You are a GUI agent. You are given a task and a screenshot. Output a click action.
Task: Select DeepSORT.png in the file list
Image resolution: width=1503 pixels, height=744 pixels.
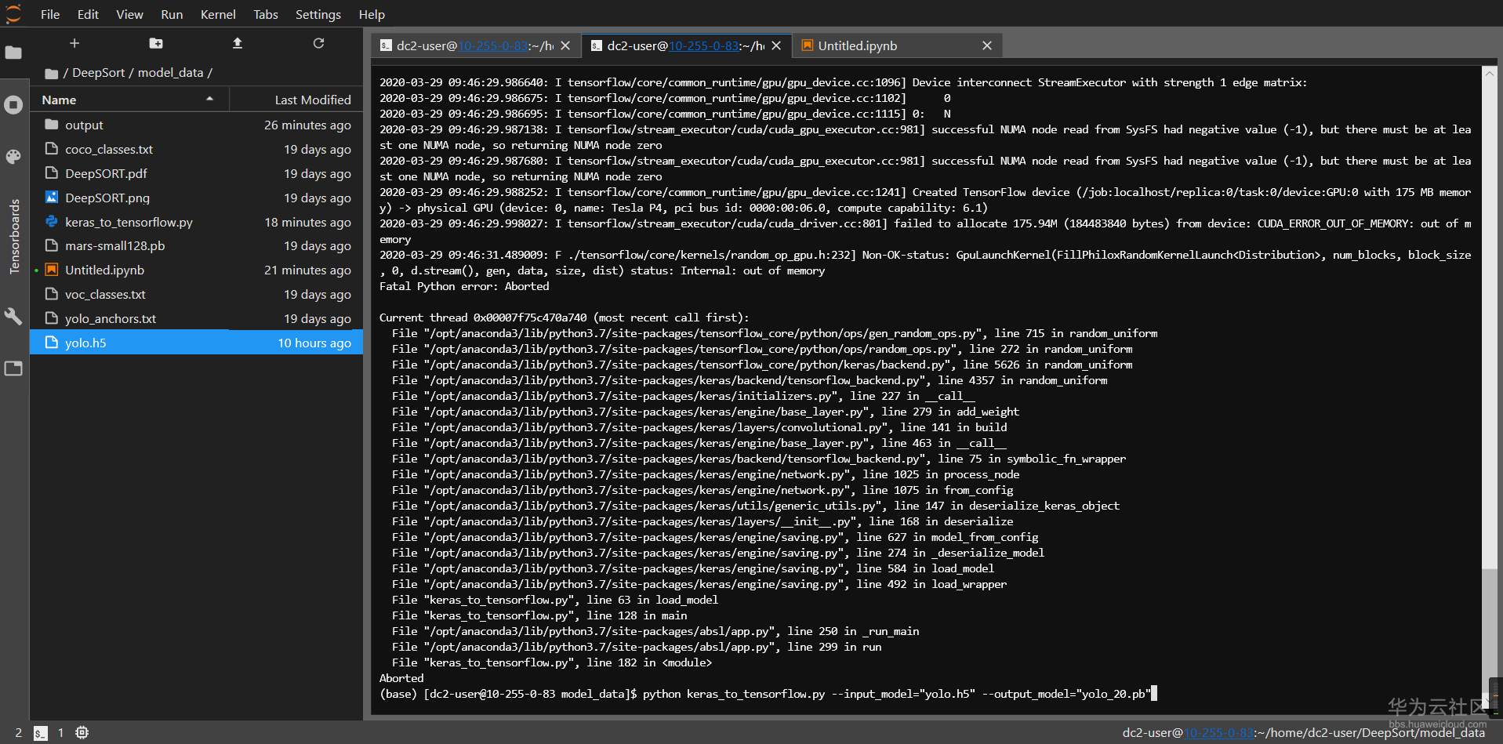point(196,198)
